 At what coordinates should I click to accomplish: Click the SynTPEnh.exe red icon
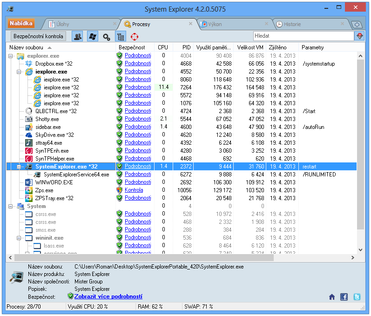pyautogui.click(x=29, y=151)
